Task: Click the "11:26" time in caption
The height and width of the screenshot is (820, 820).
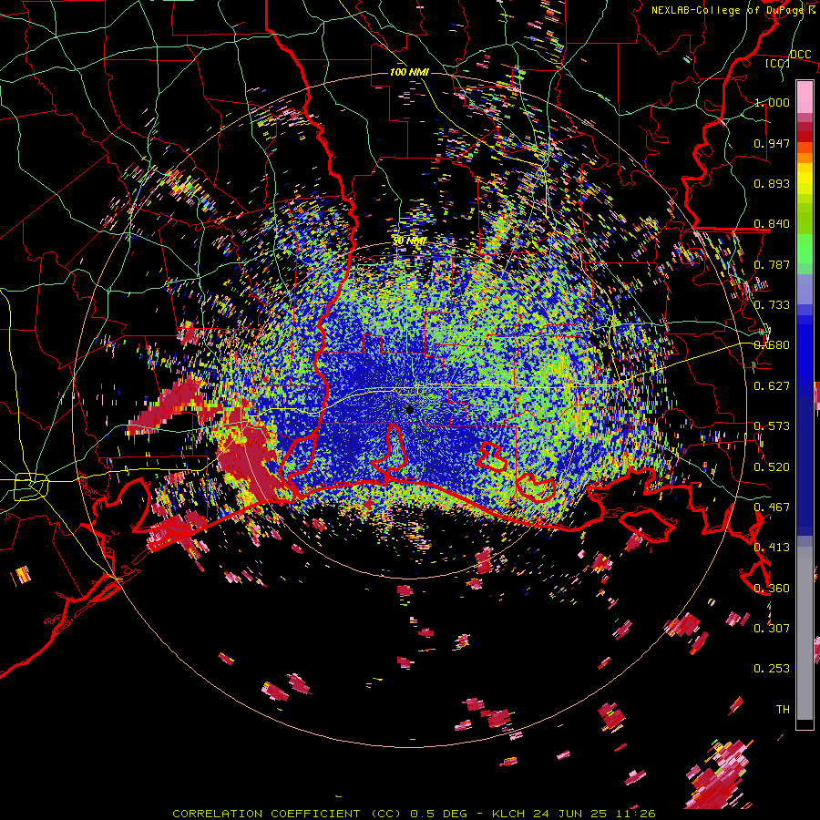Action: pos(635,814)
